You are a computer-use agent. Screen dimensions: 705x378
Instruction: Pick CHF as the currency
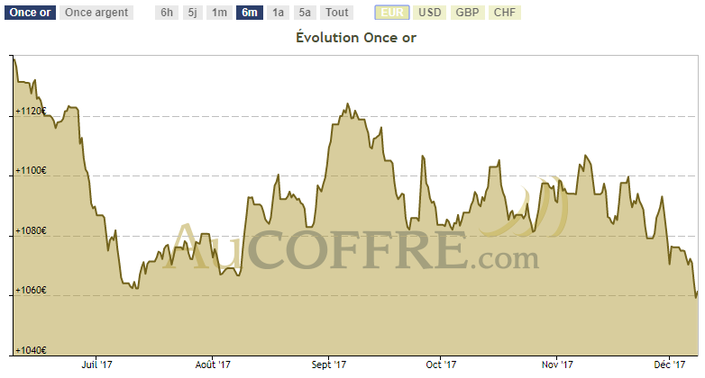pyautogui.click(x=504, y=13)
